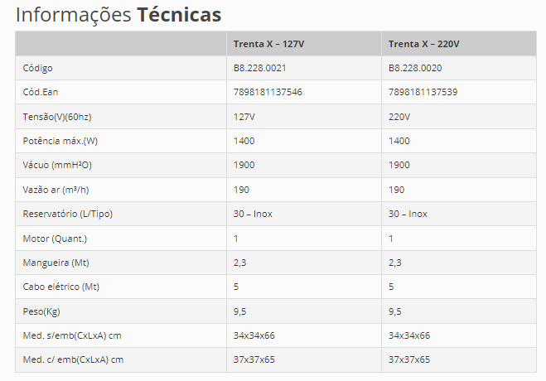Select the Trenta X – 220V column header

click(423, 44)
